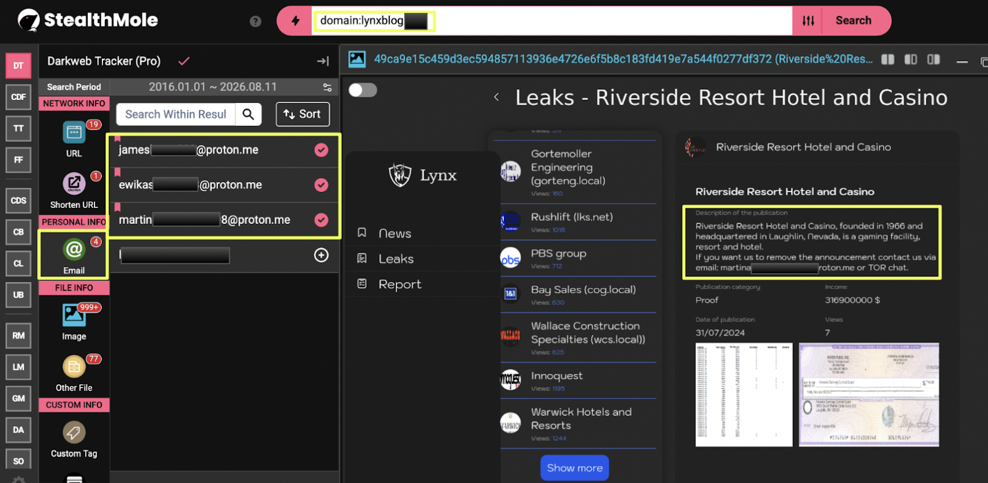This screenshot has height=483, width=988.
Task: Toggle the switch above the Lynx panel
Action: pos(363,90)
